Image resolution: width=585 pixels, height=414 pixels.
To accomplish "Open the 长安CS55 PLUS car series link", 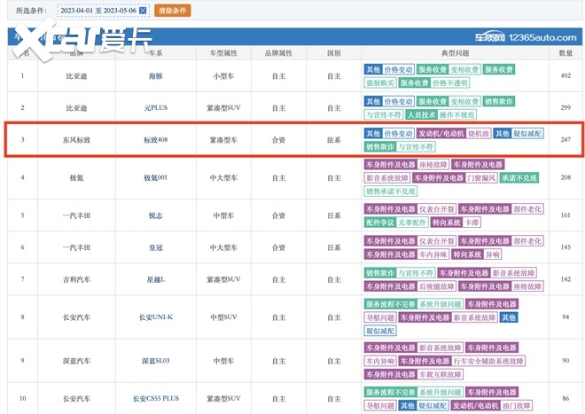I will tap(155, 399).
